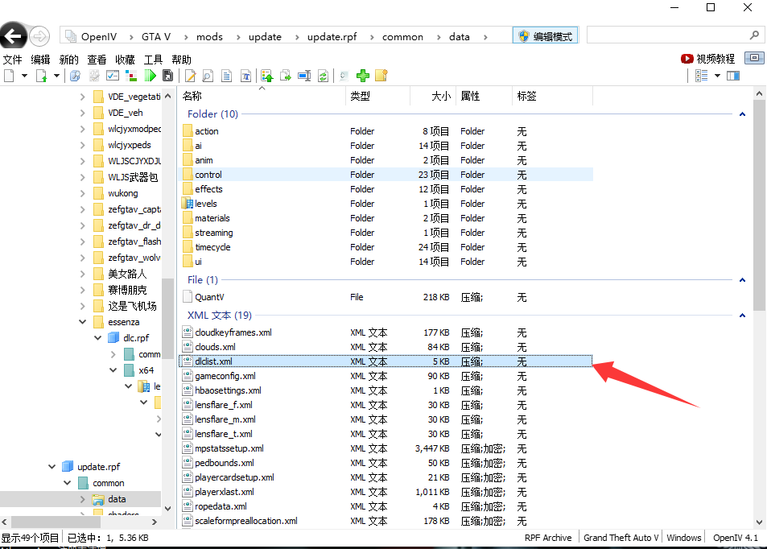Click the page with T icon
The image size is (767, 549).
[x=245, y=76]
